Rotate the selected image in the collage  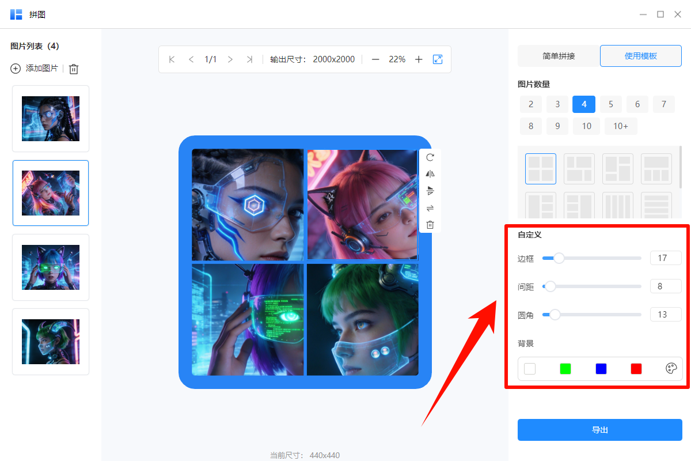[430, 157]
